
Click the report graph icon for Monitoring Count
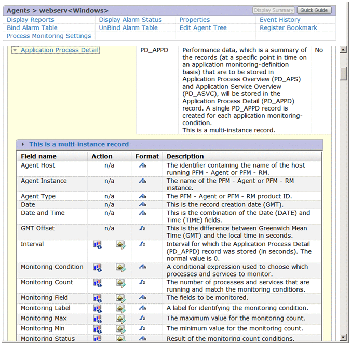tap(97, 283)
